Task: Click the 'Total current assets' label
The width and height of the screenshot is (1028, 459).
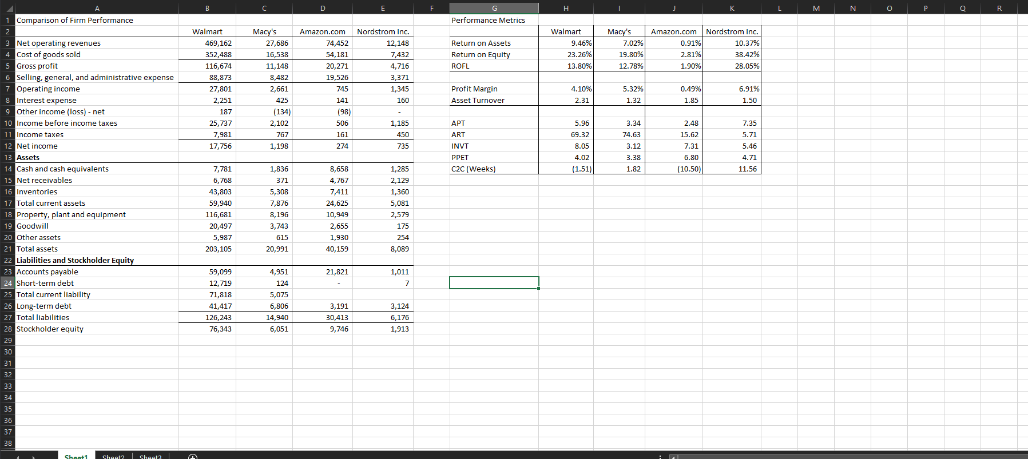Action: (x=97, y=203)
